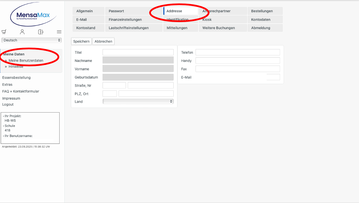Open the Deutsch language dropdown

pyautogui.click(x=31, y=40)
